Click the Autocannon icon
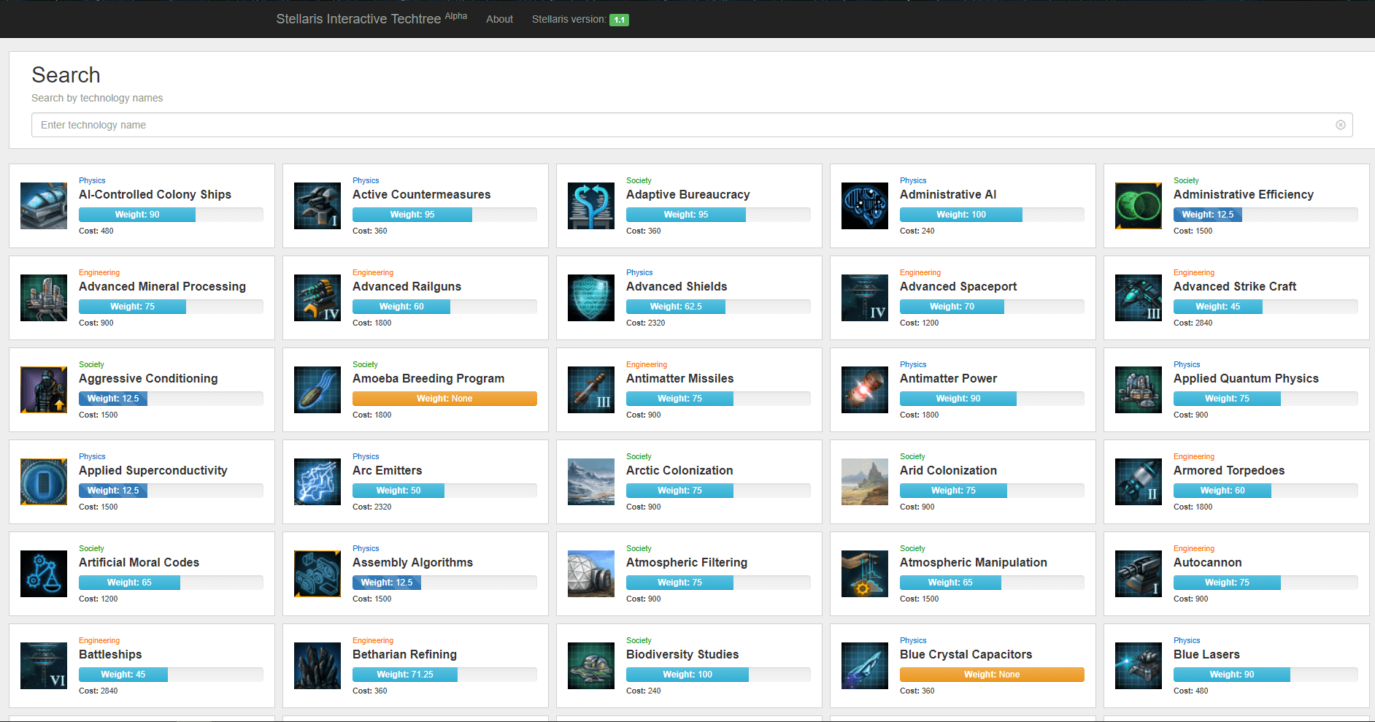 [1139, 574]
